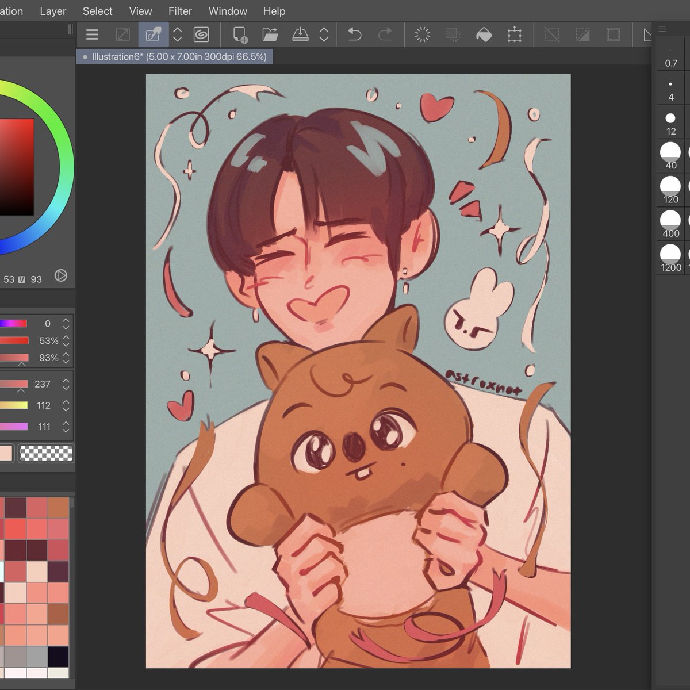Click the Redo arrow icon
Viewport: 690px width, 690px height.
[385, 34]
